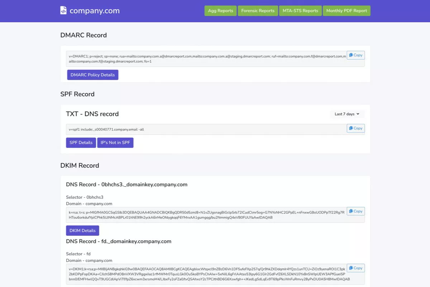Click the company.com file code logo icon
Viewport: 430px width, 287px height.
click(63, 10)
